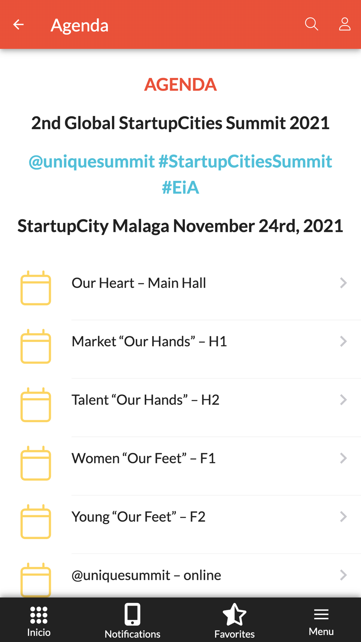Tap calendar icon beside Market "Our Hands" – H1
The width and height of the screenshot is (361, 642).
tap(36, 346)
